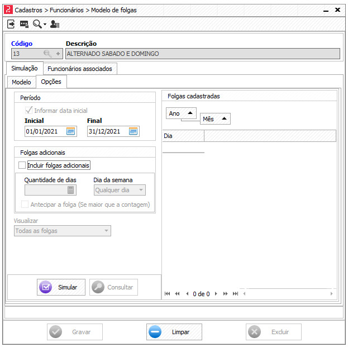Click the Excluir button
Image resolution: width=348 pixels, height=347 pixels.
274,332
